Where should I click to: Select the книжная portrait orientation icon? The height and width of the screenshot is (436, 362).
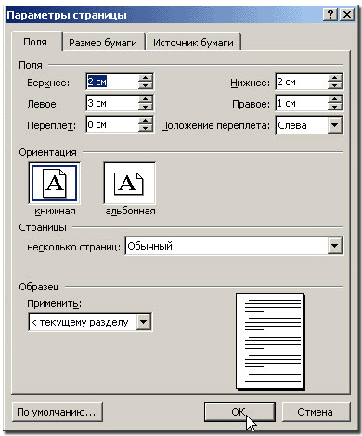tap(55, 184)
